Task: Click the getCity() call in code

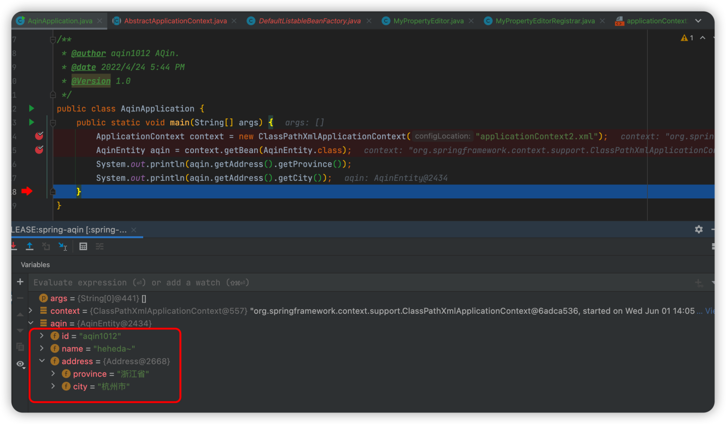Action: (x=300, y=178)
